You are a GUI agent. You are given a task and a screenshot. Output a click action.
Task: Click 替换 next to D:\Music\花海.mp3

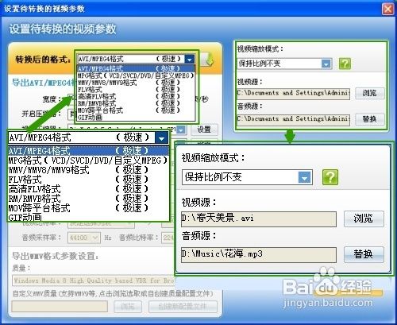coord(364,254)
